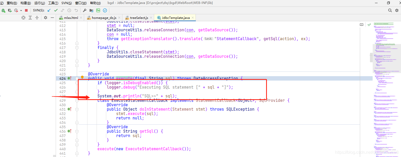Revert changes with undo arrow icon

coord(76,10)
